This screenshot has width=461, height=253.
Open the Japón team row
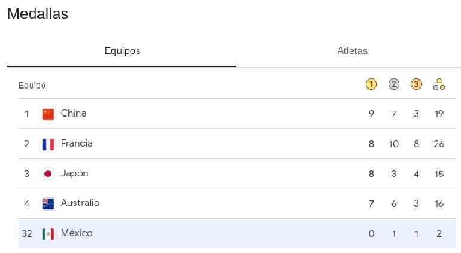pyautogui.click(x=237, y=173)
